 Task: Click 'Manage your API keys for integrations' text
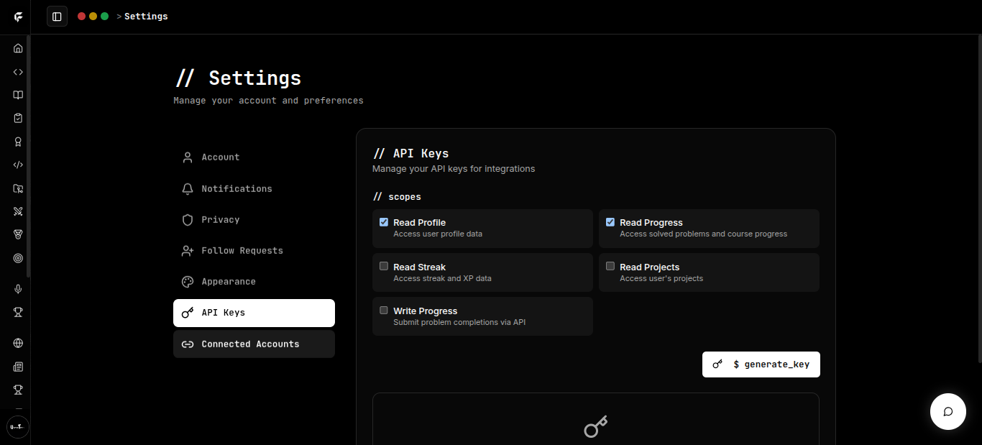click(x=454, y=169)
